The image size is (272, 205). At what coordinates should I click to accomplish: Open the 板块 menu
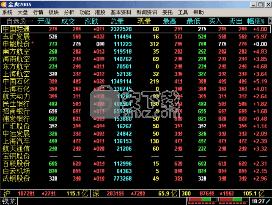(54, 12)
